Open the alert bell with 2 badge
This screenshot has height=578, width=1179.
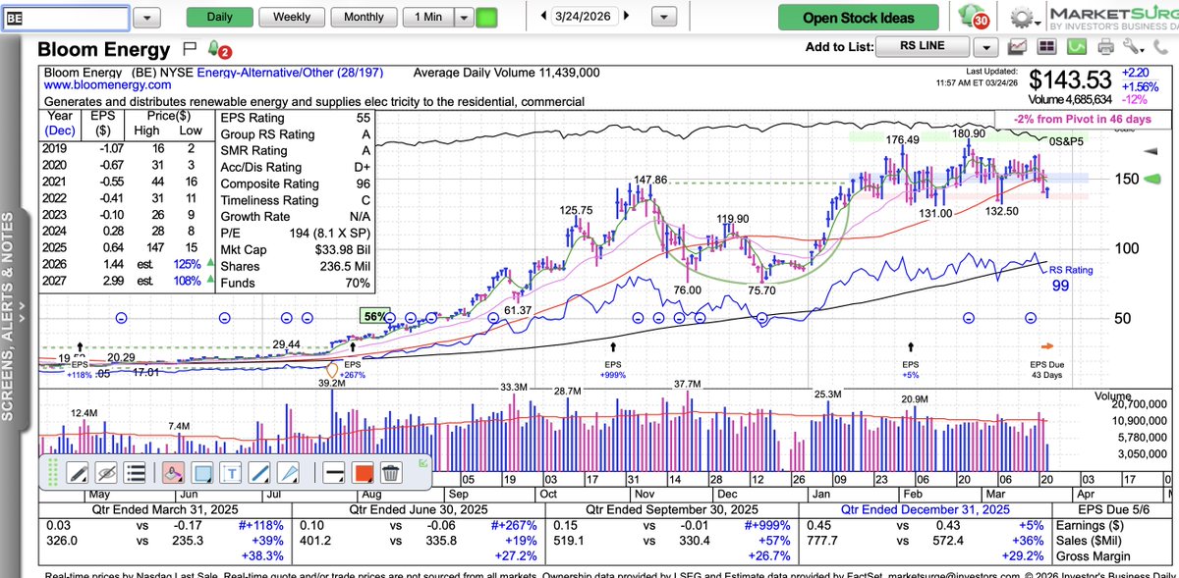pos(218,49)
